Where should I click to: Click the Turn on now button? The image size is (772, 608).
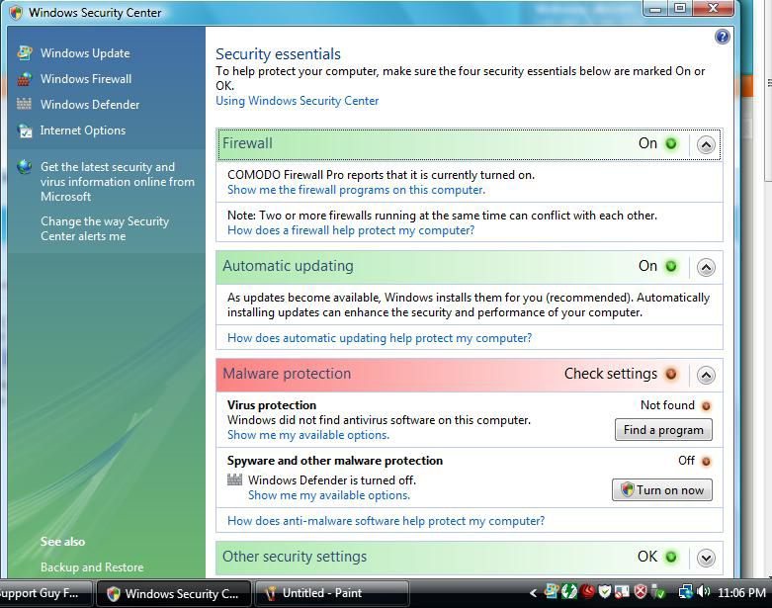661,490
